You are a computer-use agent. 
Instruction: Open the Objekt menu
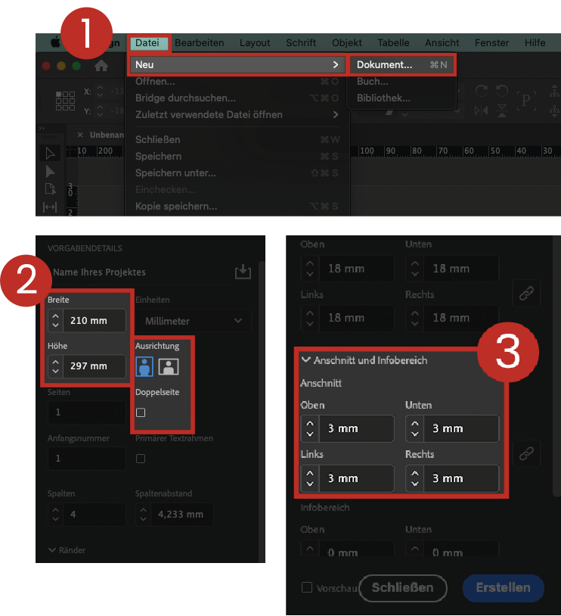pyautogui.click(x=346, y=42)
